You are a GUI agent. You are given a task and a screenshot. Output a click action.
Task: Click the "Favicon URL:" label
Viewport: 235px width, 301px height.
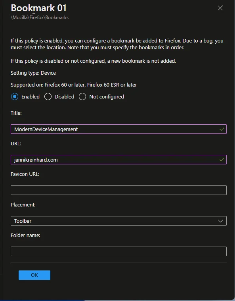point(25,174)
